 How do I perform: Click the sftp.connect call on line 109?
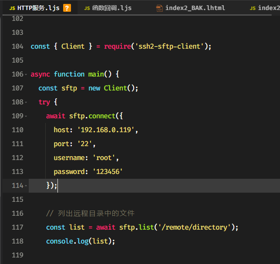click(92, 116)
